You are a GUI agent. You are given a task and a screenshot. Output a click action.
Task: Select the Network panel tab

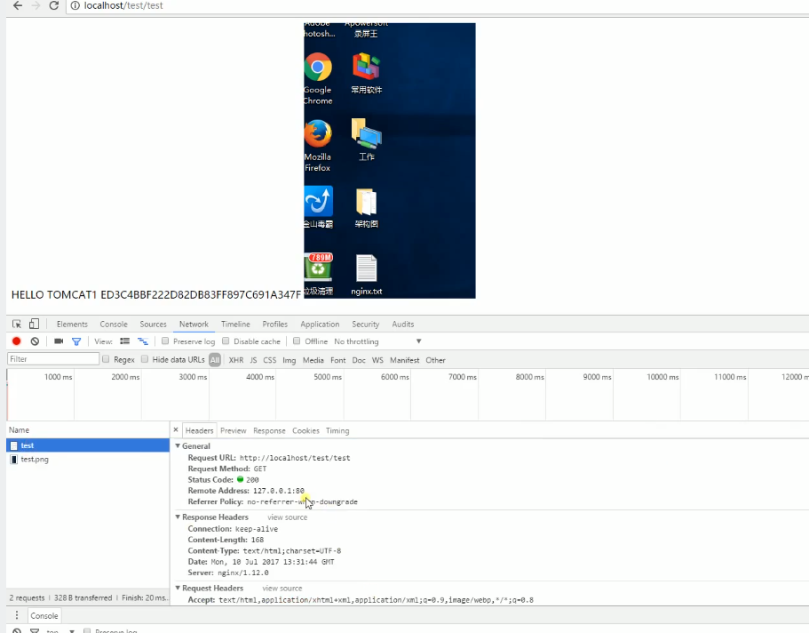(x=194, y=324)
